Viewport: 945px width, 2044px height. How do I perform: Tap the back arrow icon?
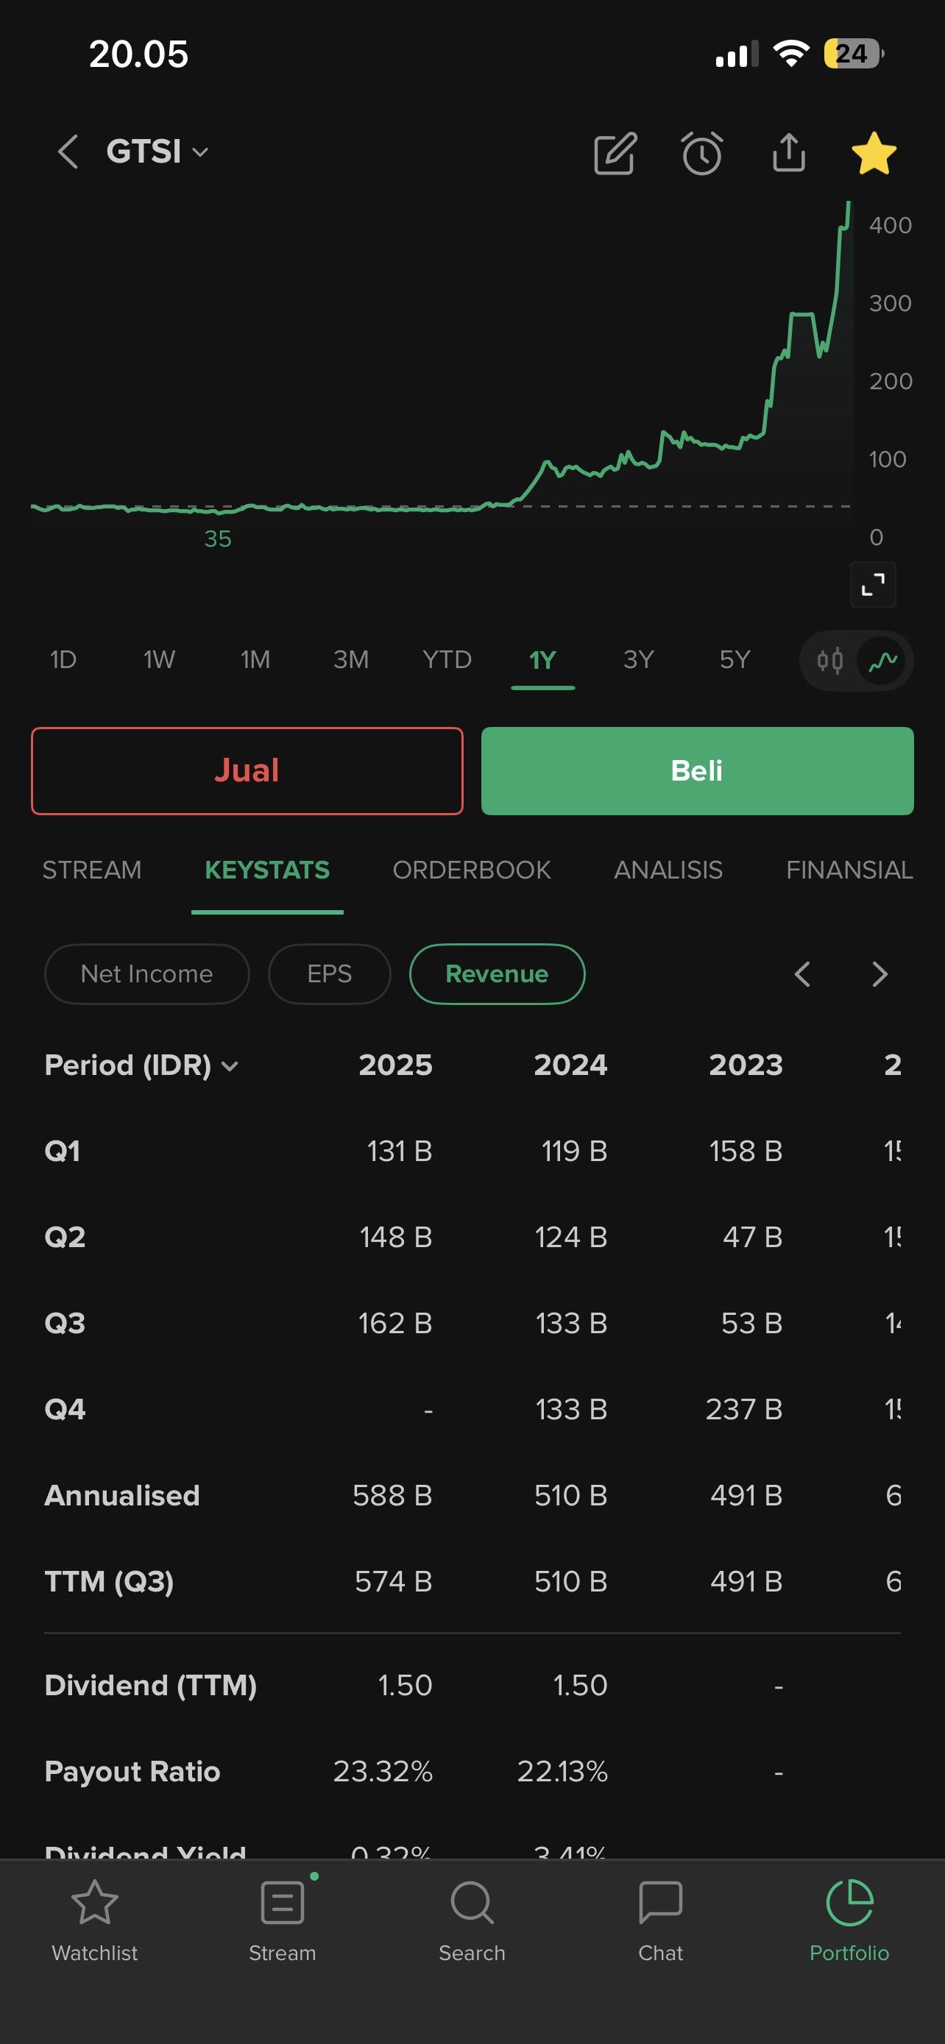(x=68, y=152)
